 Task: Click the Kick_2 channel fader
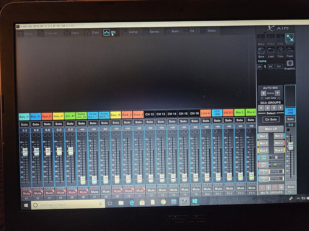128,178
